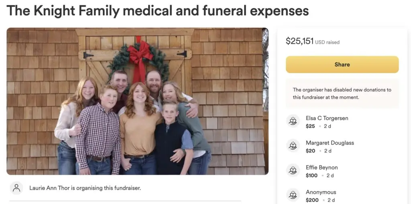Select the Anonymous donor entry
Image resolution: width=411 pixels, height=204 pixels.
coord(321,192)
